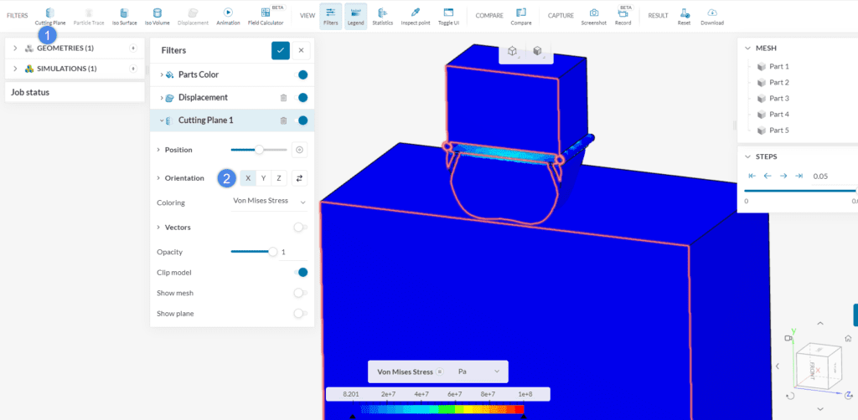The width and height of the screenshot is (858, 420).
Task: Open the Coloring Von Mises Stress dropdown
Action: [268, 202]
